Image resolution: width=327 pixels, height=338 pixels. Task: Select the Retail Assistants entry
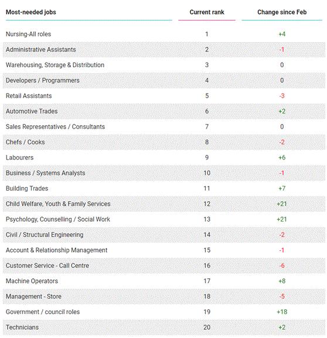29,96
